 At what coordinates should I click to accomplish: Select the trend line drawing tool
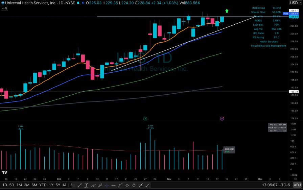(79, 186)
